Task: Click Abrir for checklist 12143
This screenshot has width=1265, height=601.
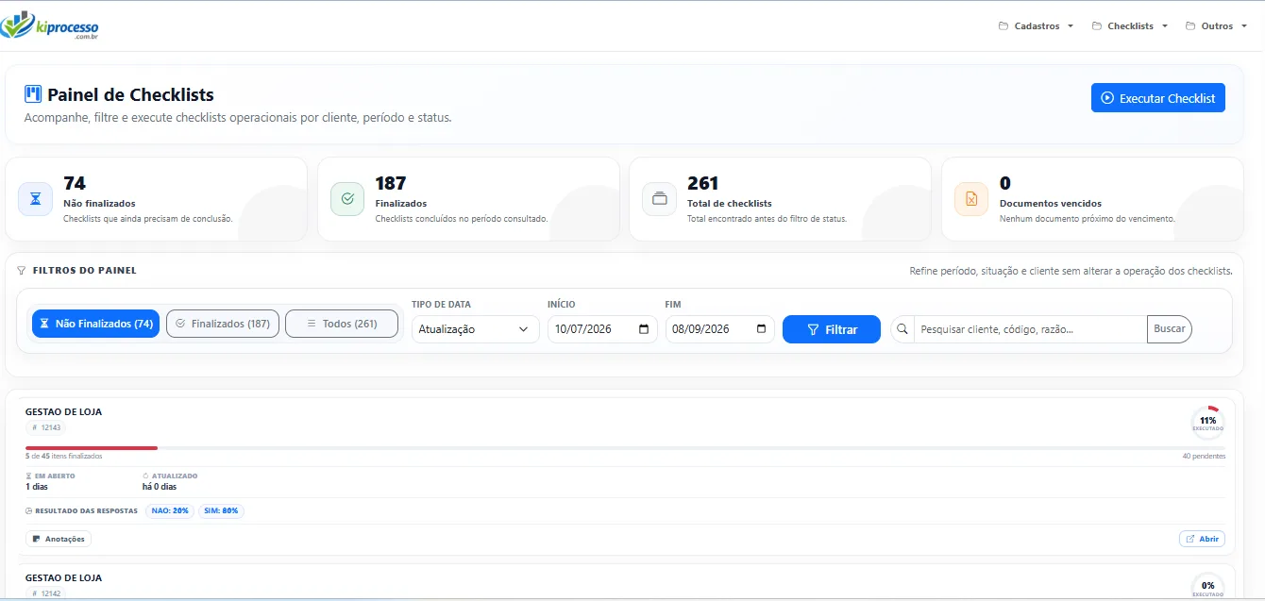Action: 1202,539
